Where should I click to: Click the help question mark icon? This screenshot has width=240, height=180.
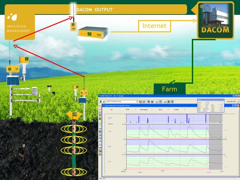coord(238,102)
